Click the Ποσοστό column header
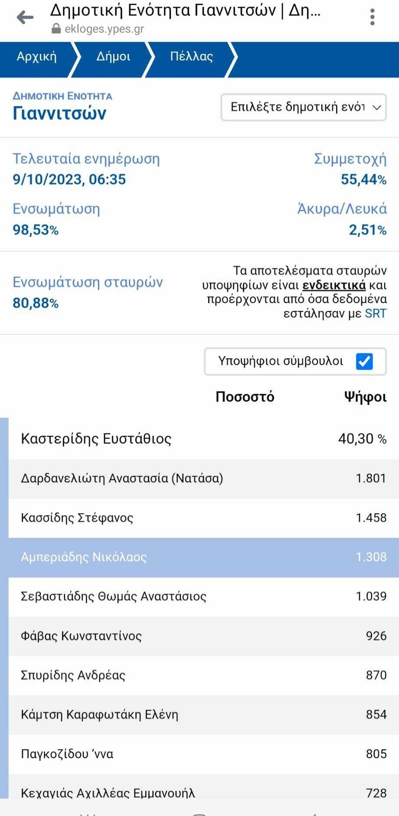The height and width of the screenshot is (816, 399). (x=245, y=397)
